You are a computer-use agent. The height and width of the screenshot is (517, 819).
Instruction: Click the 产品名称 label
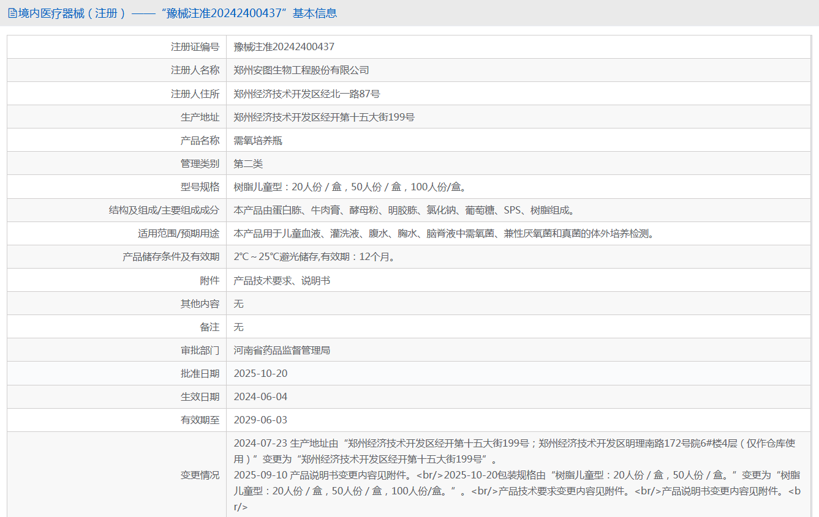click(200, 140)
